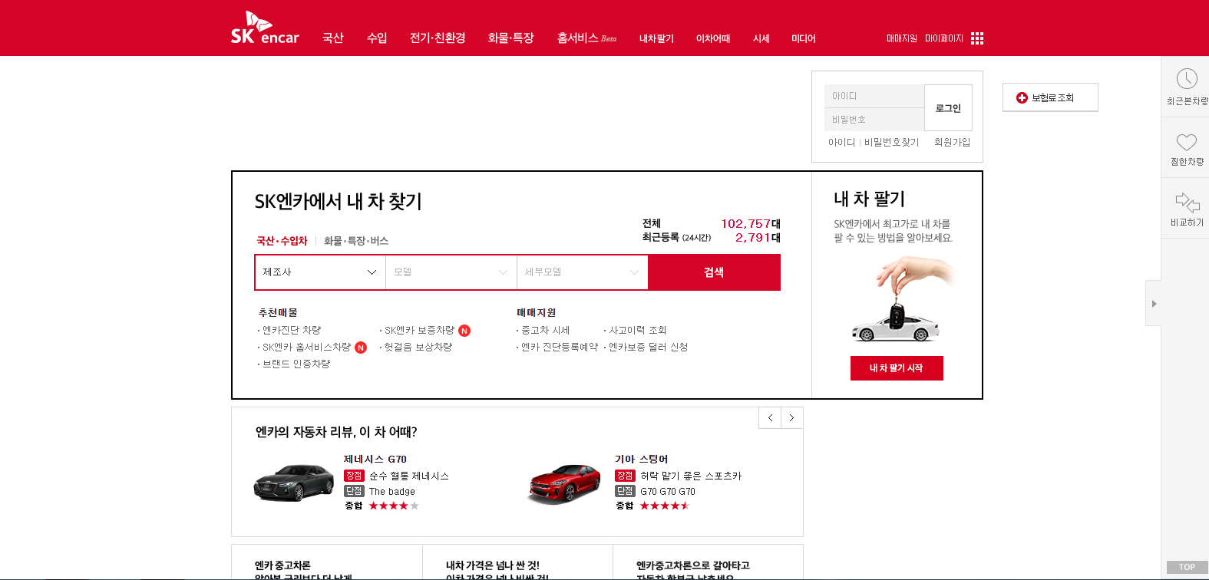Click the 내차팔기 시작 button

pyautogui.click(x=897, y=368)
